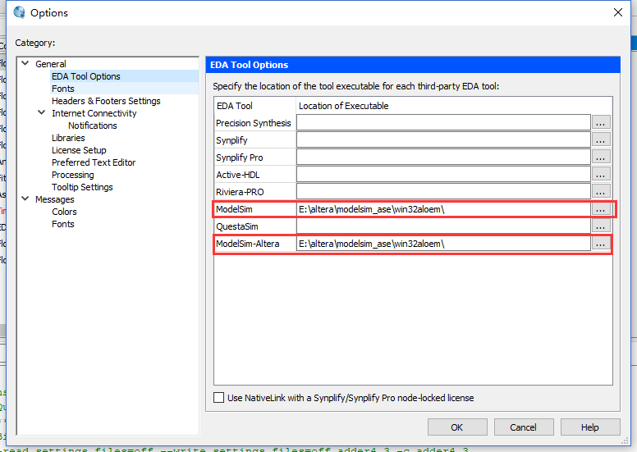Viewport: 637px width, 452px height.
Task: Browse for Active-HDL executable
Action: (601, 174)
